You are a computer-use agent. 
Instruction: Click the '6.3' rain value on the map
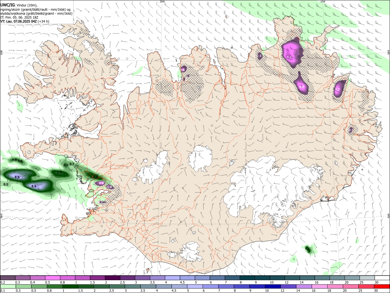(17, 177)
